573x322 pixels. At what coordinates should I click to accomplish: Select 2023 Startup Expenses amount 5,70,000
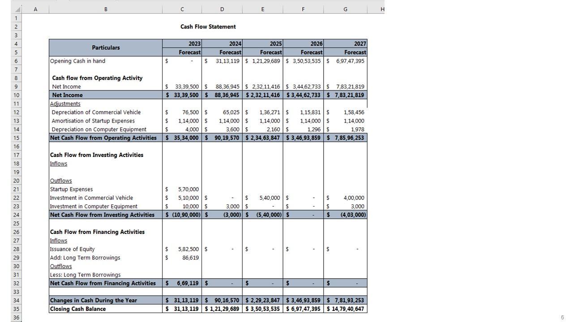[x=182, y=190]
